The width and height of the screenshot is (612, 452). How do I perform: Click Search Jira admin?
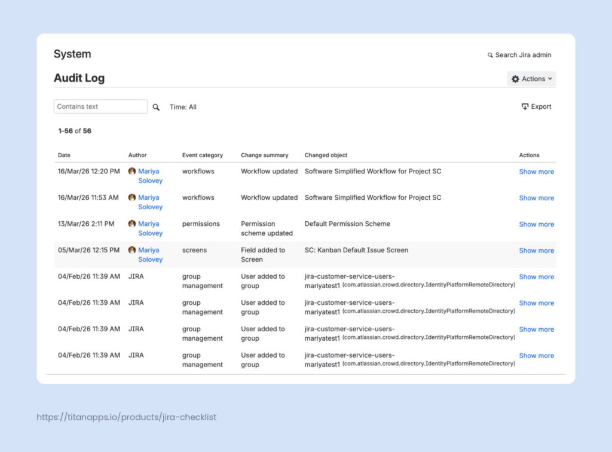(522, 54)
